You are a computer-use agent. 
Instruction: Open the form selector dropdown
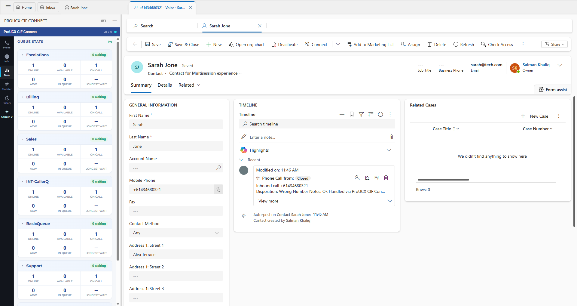click(205, 73)
